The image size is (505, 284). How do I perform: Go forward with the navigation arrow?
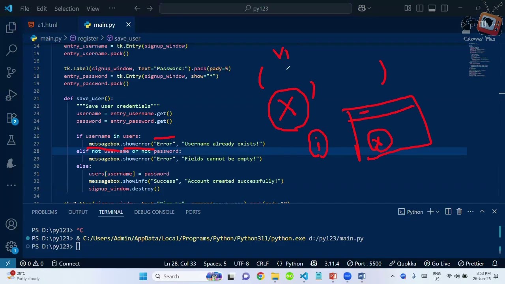pyautogui.click(x=150, y=8)
